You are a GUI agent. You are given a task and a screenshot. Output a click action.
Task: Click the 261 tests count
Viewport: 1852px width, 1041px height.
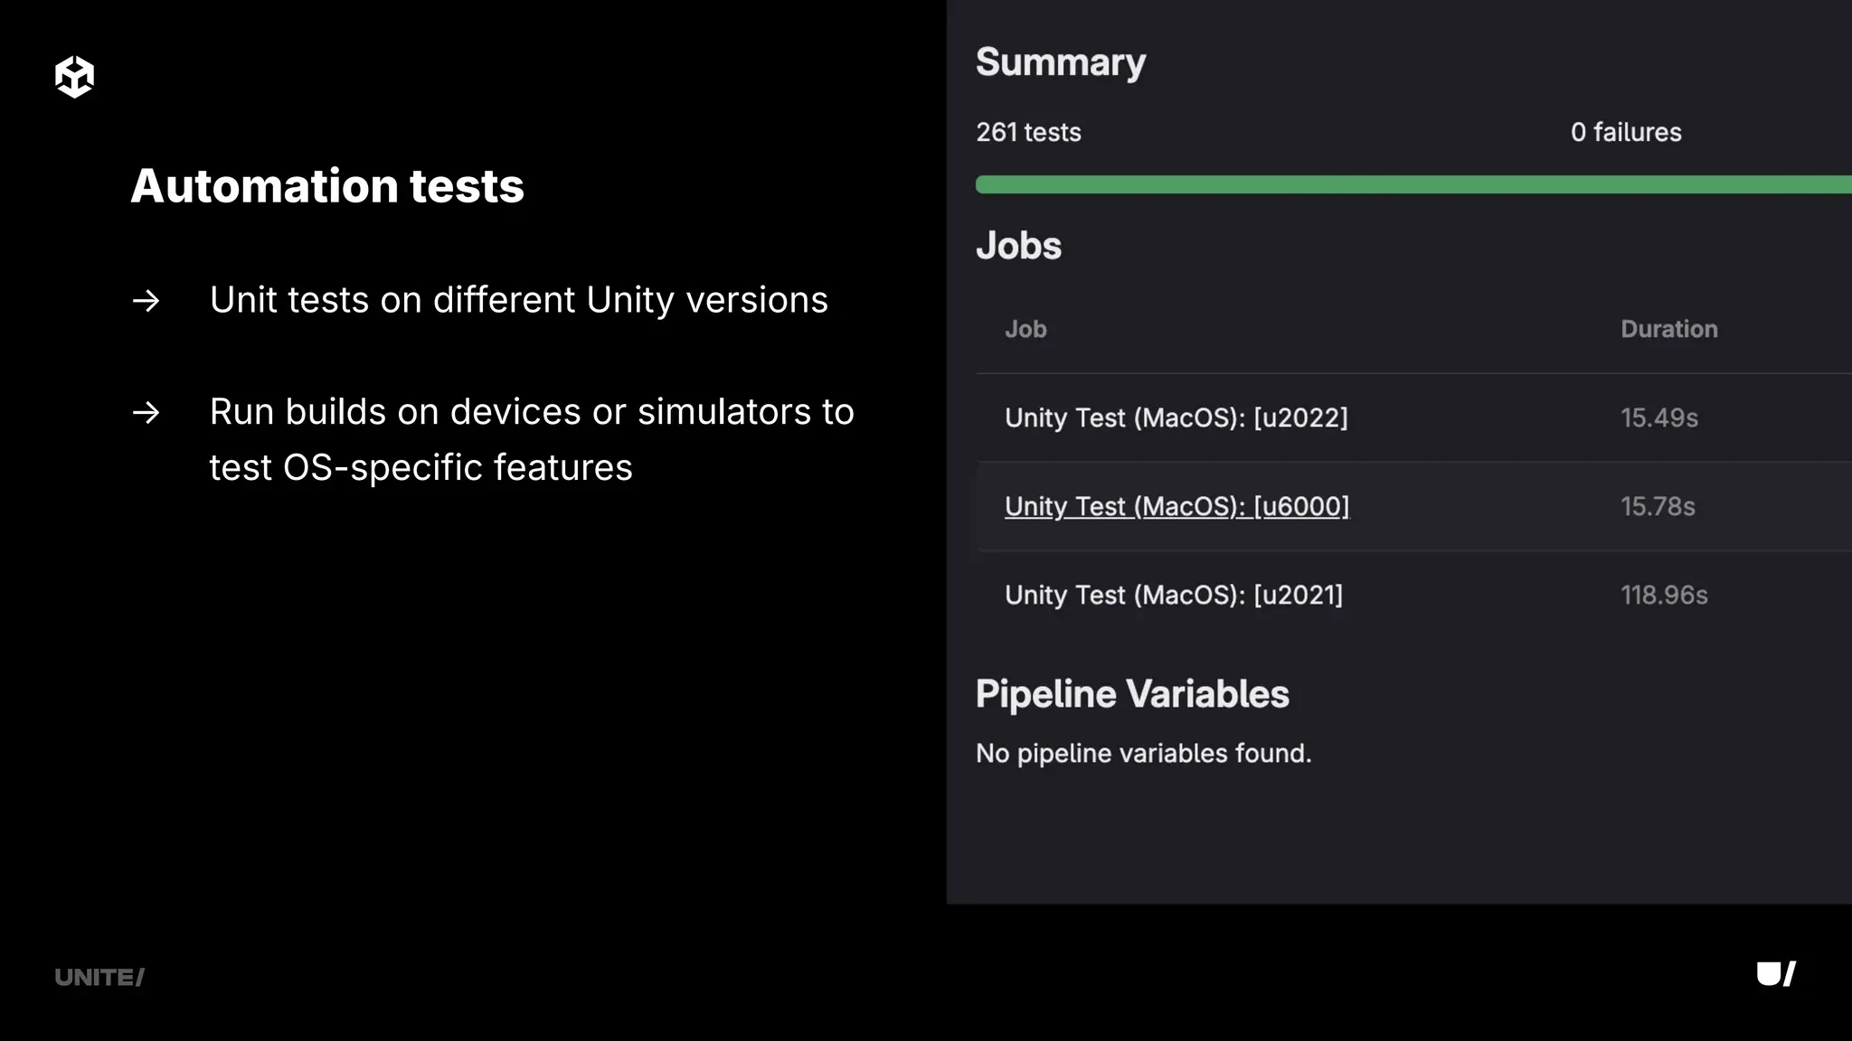pyautogui.click(x=1028, y=132)
